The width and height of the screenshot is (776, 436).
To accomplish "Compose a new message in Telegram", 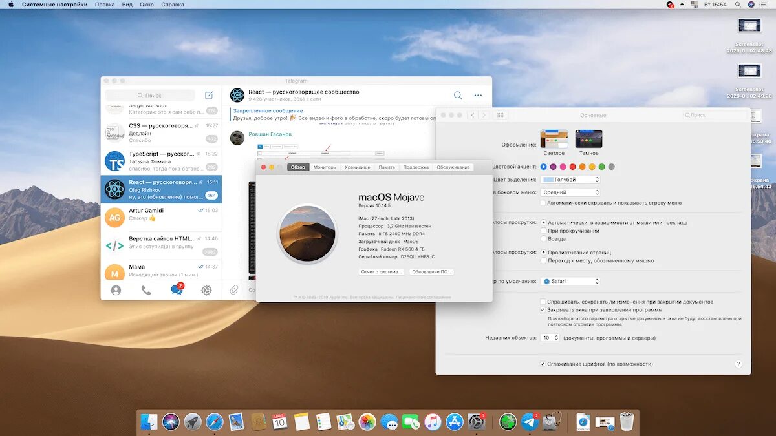I will [209, 95].
